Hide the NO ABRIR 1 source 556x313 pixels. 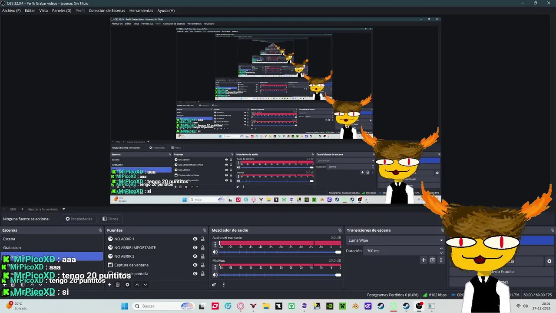pos(195,239)
